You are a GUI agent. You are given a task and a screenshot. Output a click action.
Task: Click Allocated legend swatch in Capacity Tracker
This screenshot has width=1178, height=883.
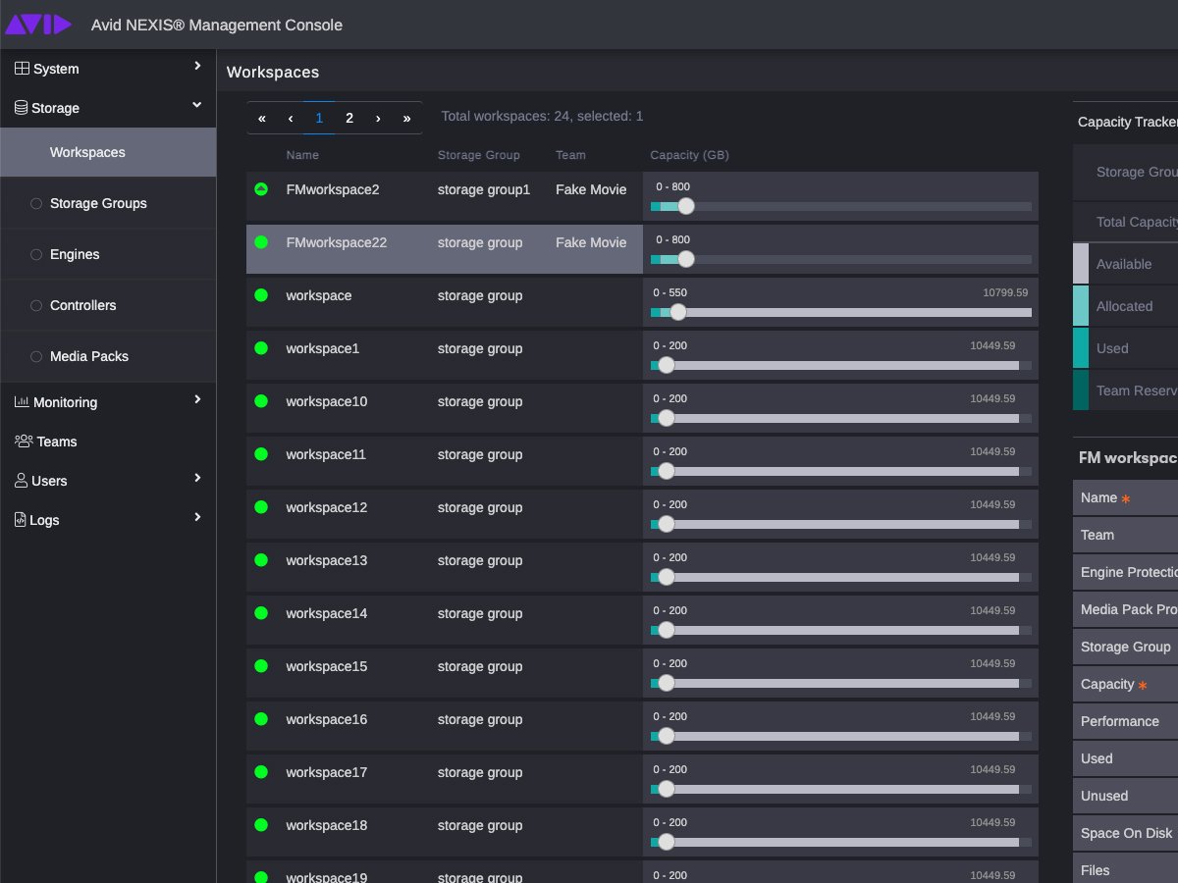(1081, 306)
